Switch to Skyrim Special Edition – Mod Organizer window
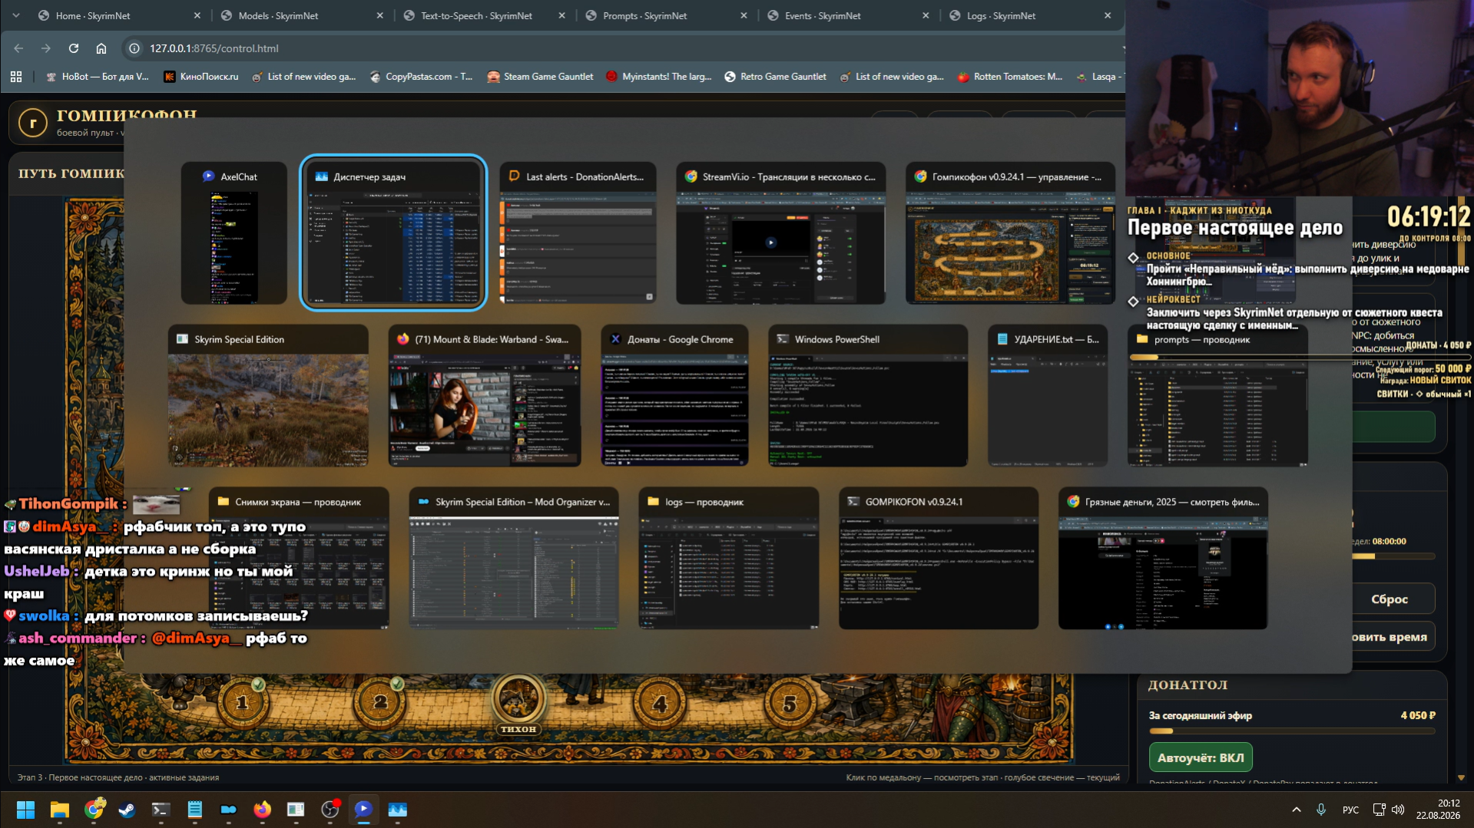The height and width of the screenshot is (828, 1474). click(514, 559)
